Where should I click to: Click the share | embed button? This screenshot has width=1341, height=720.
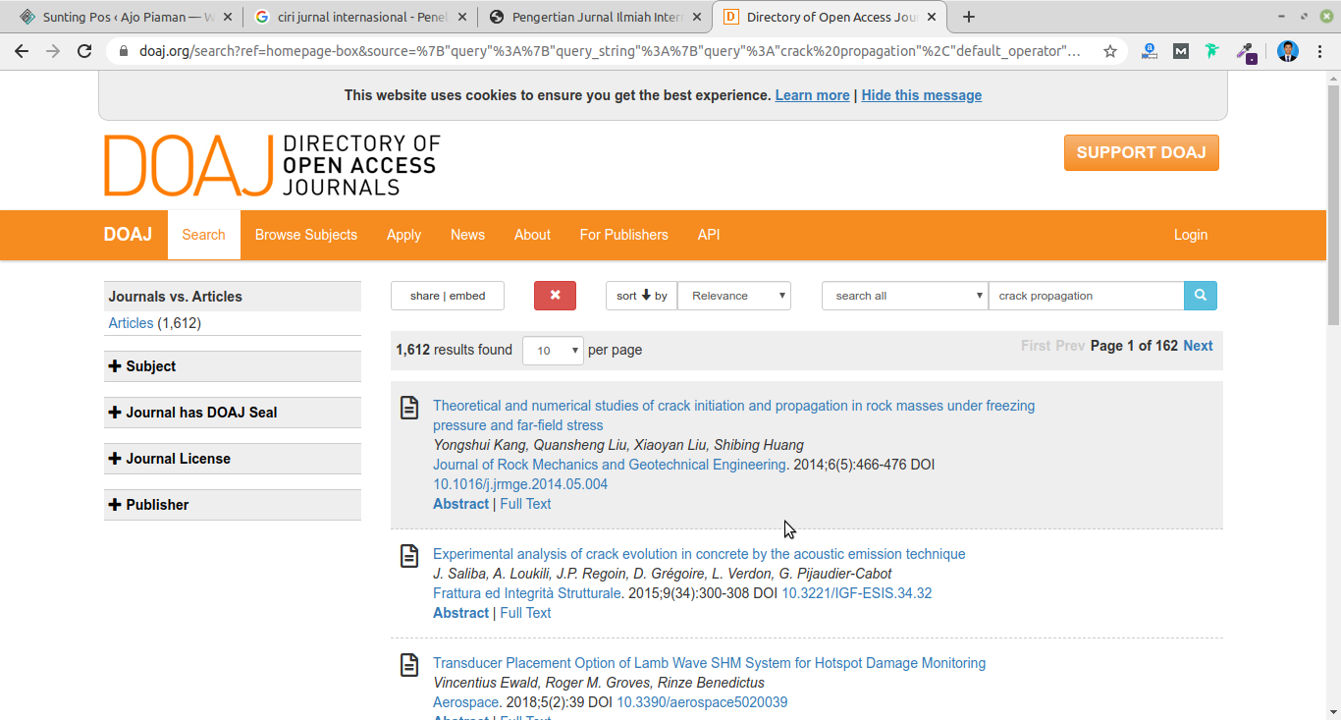coord(448,296)
